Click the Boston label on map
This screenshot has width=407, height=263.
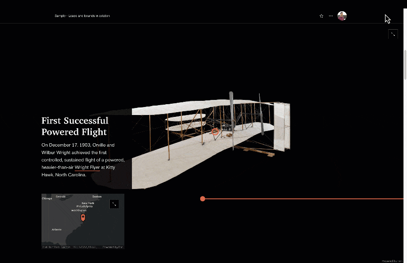[97, 197]
